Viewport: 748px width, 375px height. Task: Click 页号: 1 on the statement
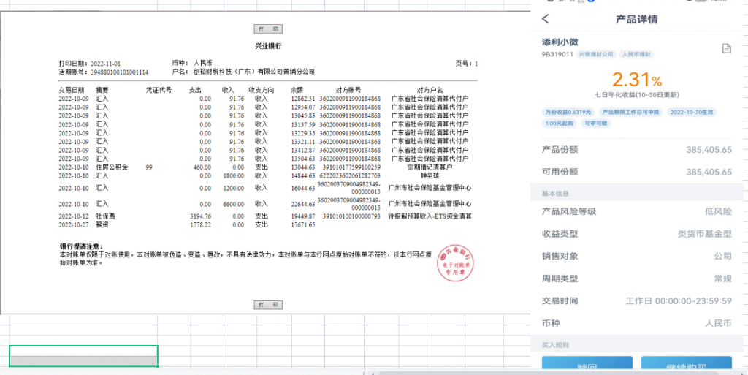click(467, 64)
